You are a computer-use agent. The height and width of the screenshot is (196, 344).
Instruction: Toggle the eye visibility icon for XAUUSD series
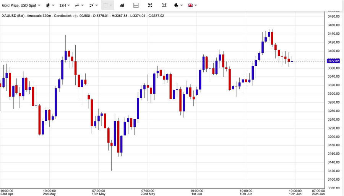pos(76,16)
